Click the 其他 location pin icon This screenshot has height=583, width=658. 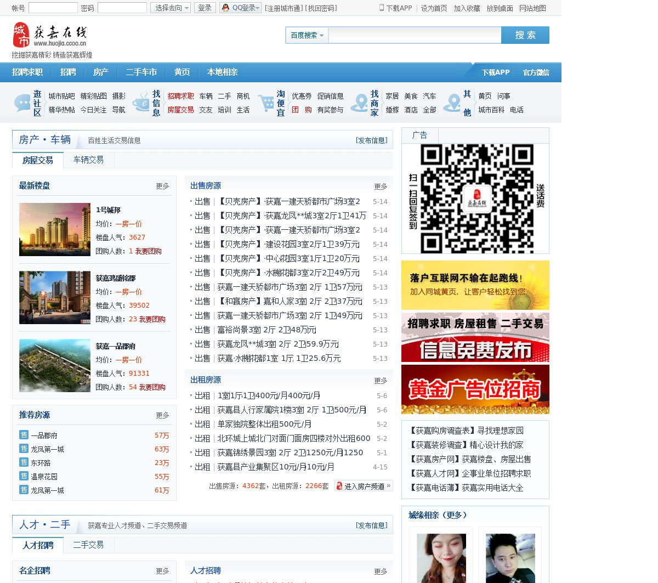pos(452,103)
